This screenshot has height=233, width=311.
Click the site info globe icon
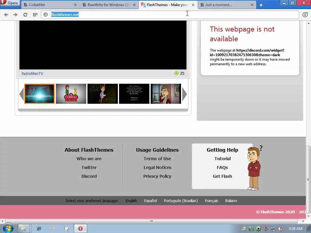(x=46, y=15)
